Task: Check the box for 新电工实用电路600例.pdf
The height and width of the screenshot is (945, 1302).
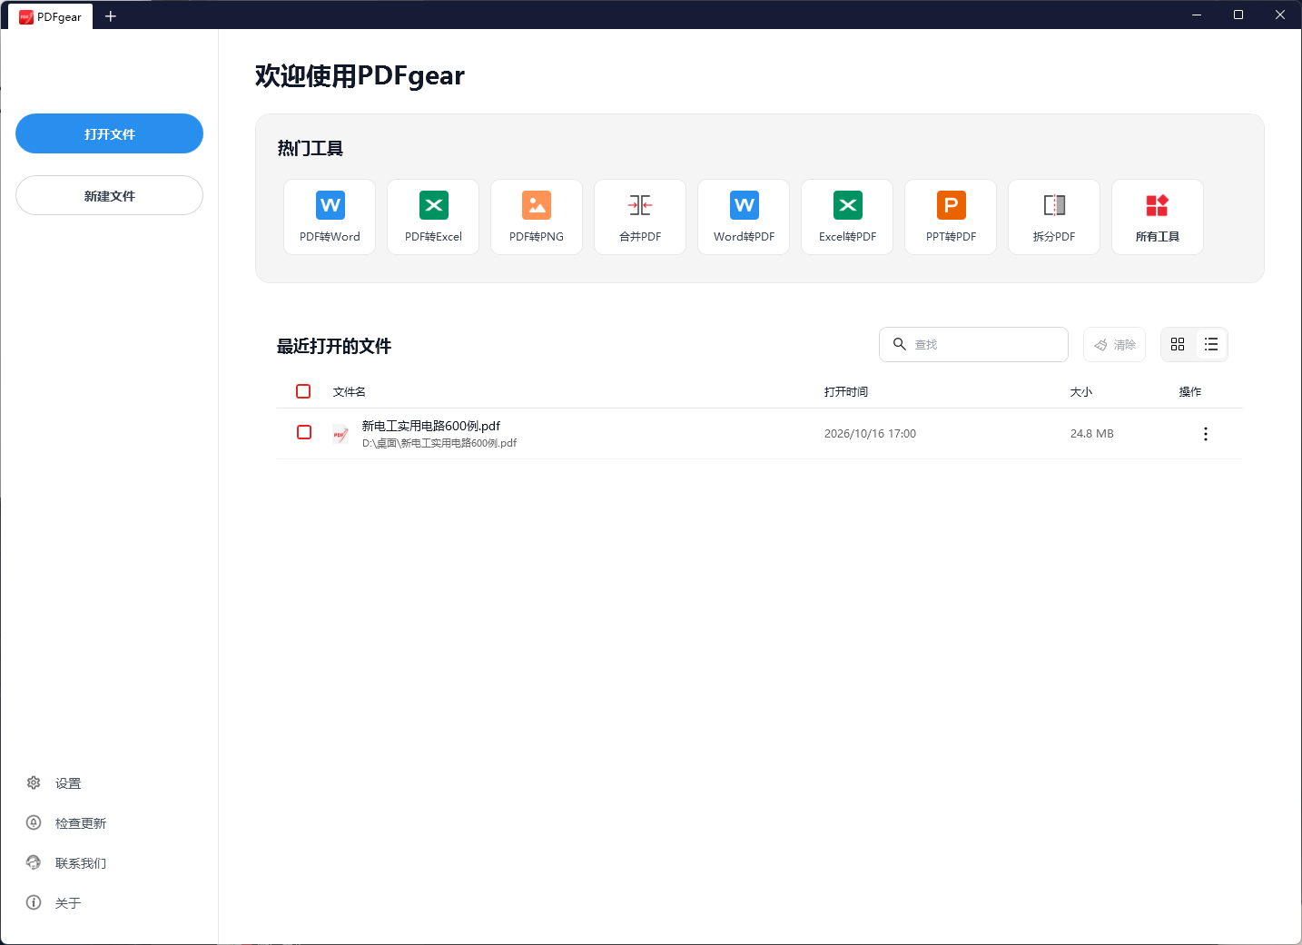Action: coord(304,432)
